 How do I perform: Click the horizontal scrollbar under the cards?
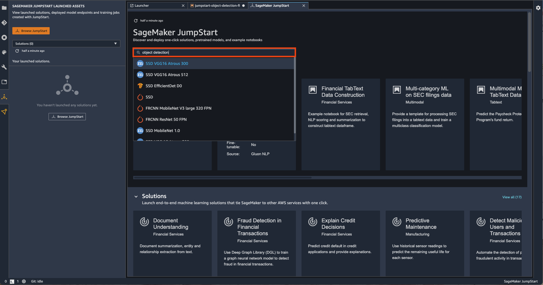click(x=222, y=178)
